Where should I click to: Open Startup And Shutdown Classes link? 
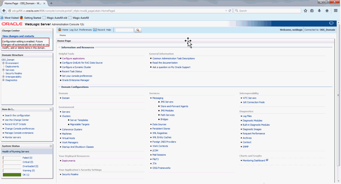[x=78, y=147]
